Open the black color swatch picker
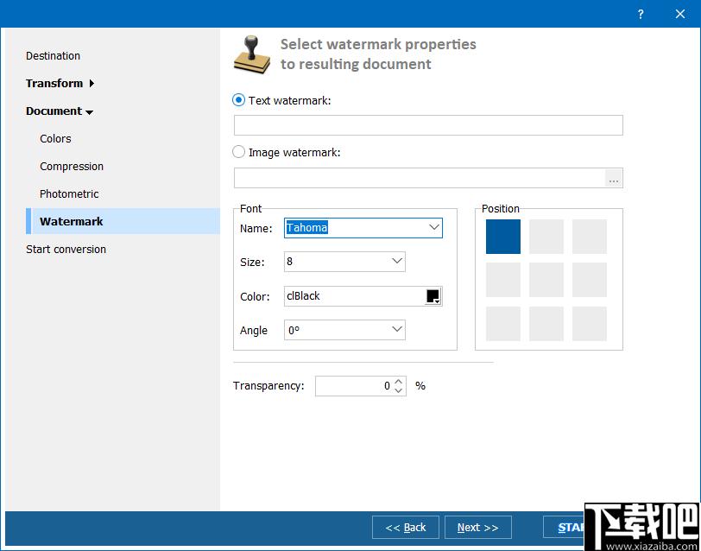 coord(433,296)
